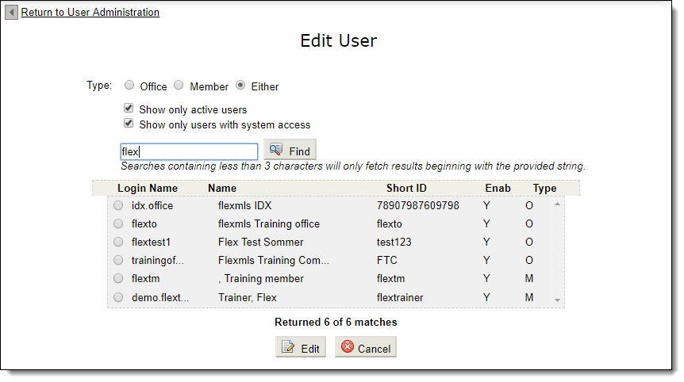The height and width of the screenshot is (382, 684).
Task: Select the Member type radio button
Action: tap(179, 85)
